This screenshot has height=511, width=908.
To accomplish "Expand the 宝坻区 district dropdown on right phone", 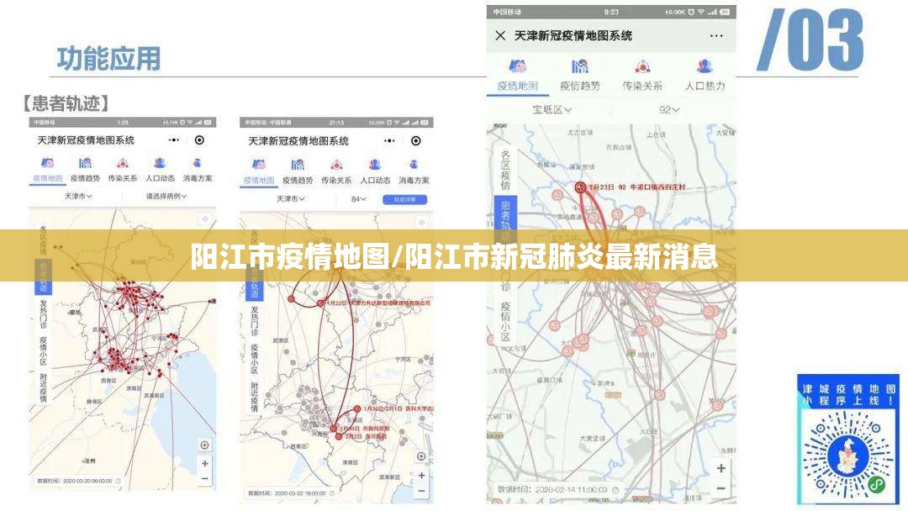I will click(x=552, y=109).
